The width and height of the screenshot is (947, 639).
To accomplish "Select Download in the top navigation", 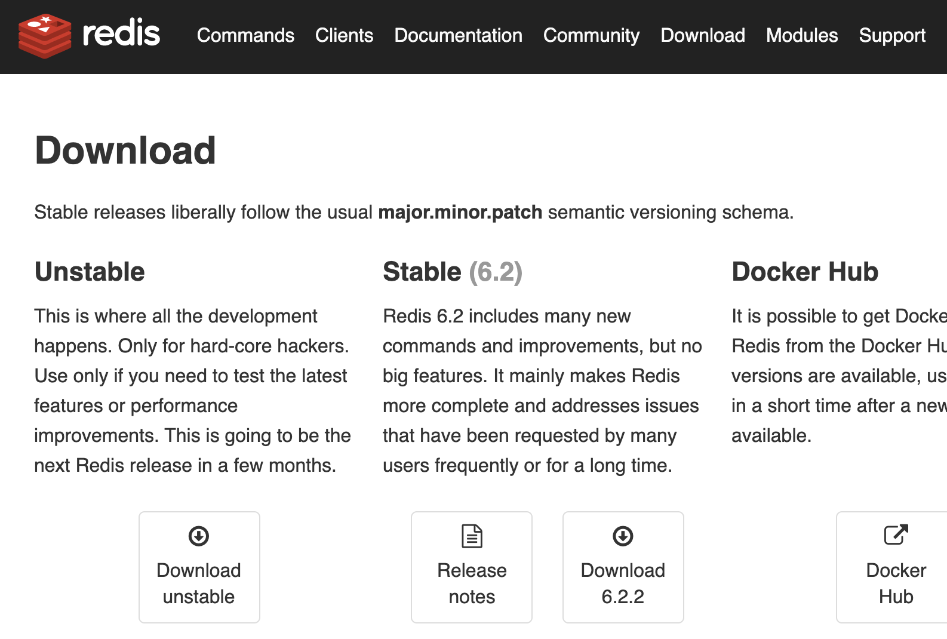I will (703, 35).
